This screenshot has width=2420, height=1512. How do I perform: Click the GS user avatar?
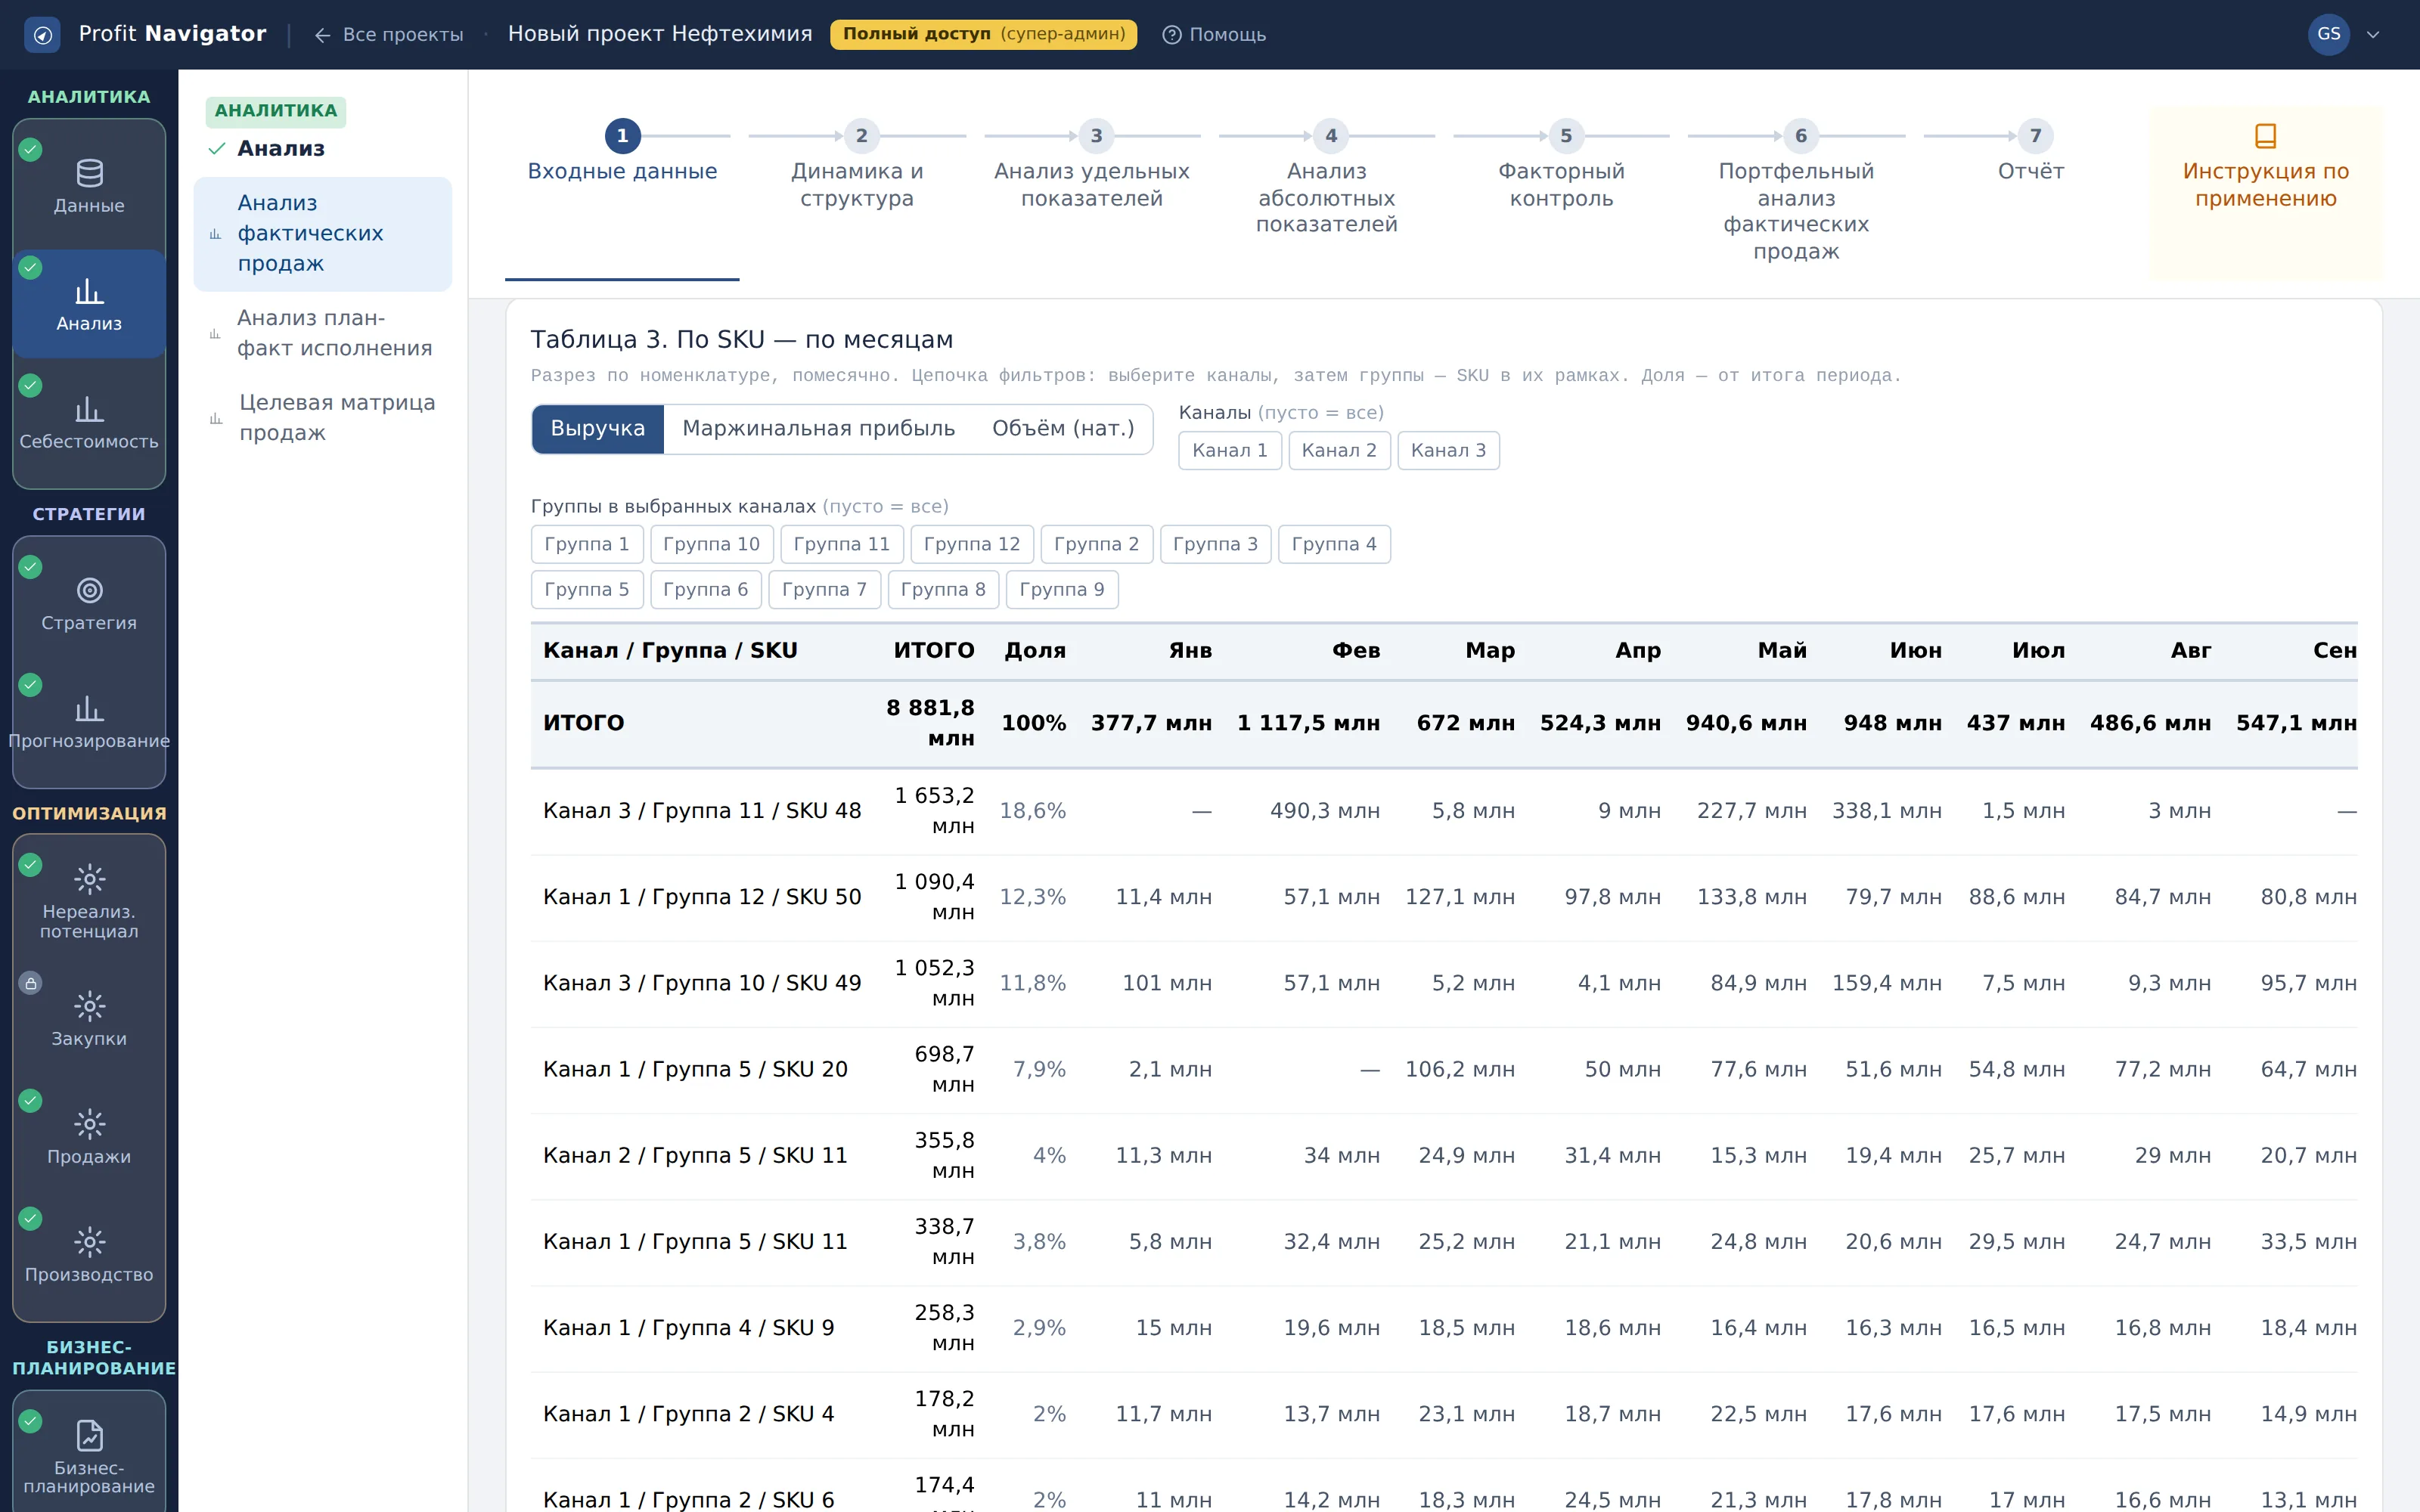point(2328,34)
